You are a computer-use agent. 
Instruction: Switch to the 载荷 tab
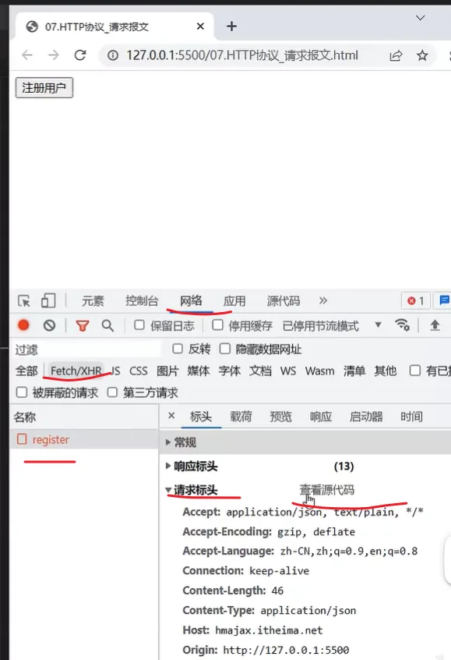tap(241, 417)
